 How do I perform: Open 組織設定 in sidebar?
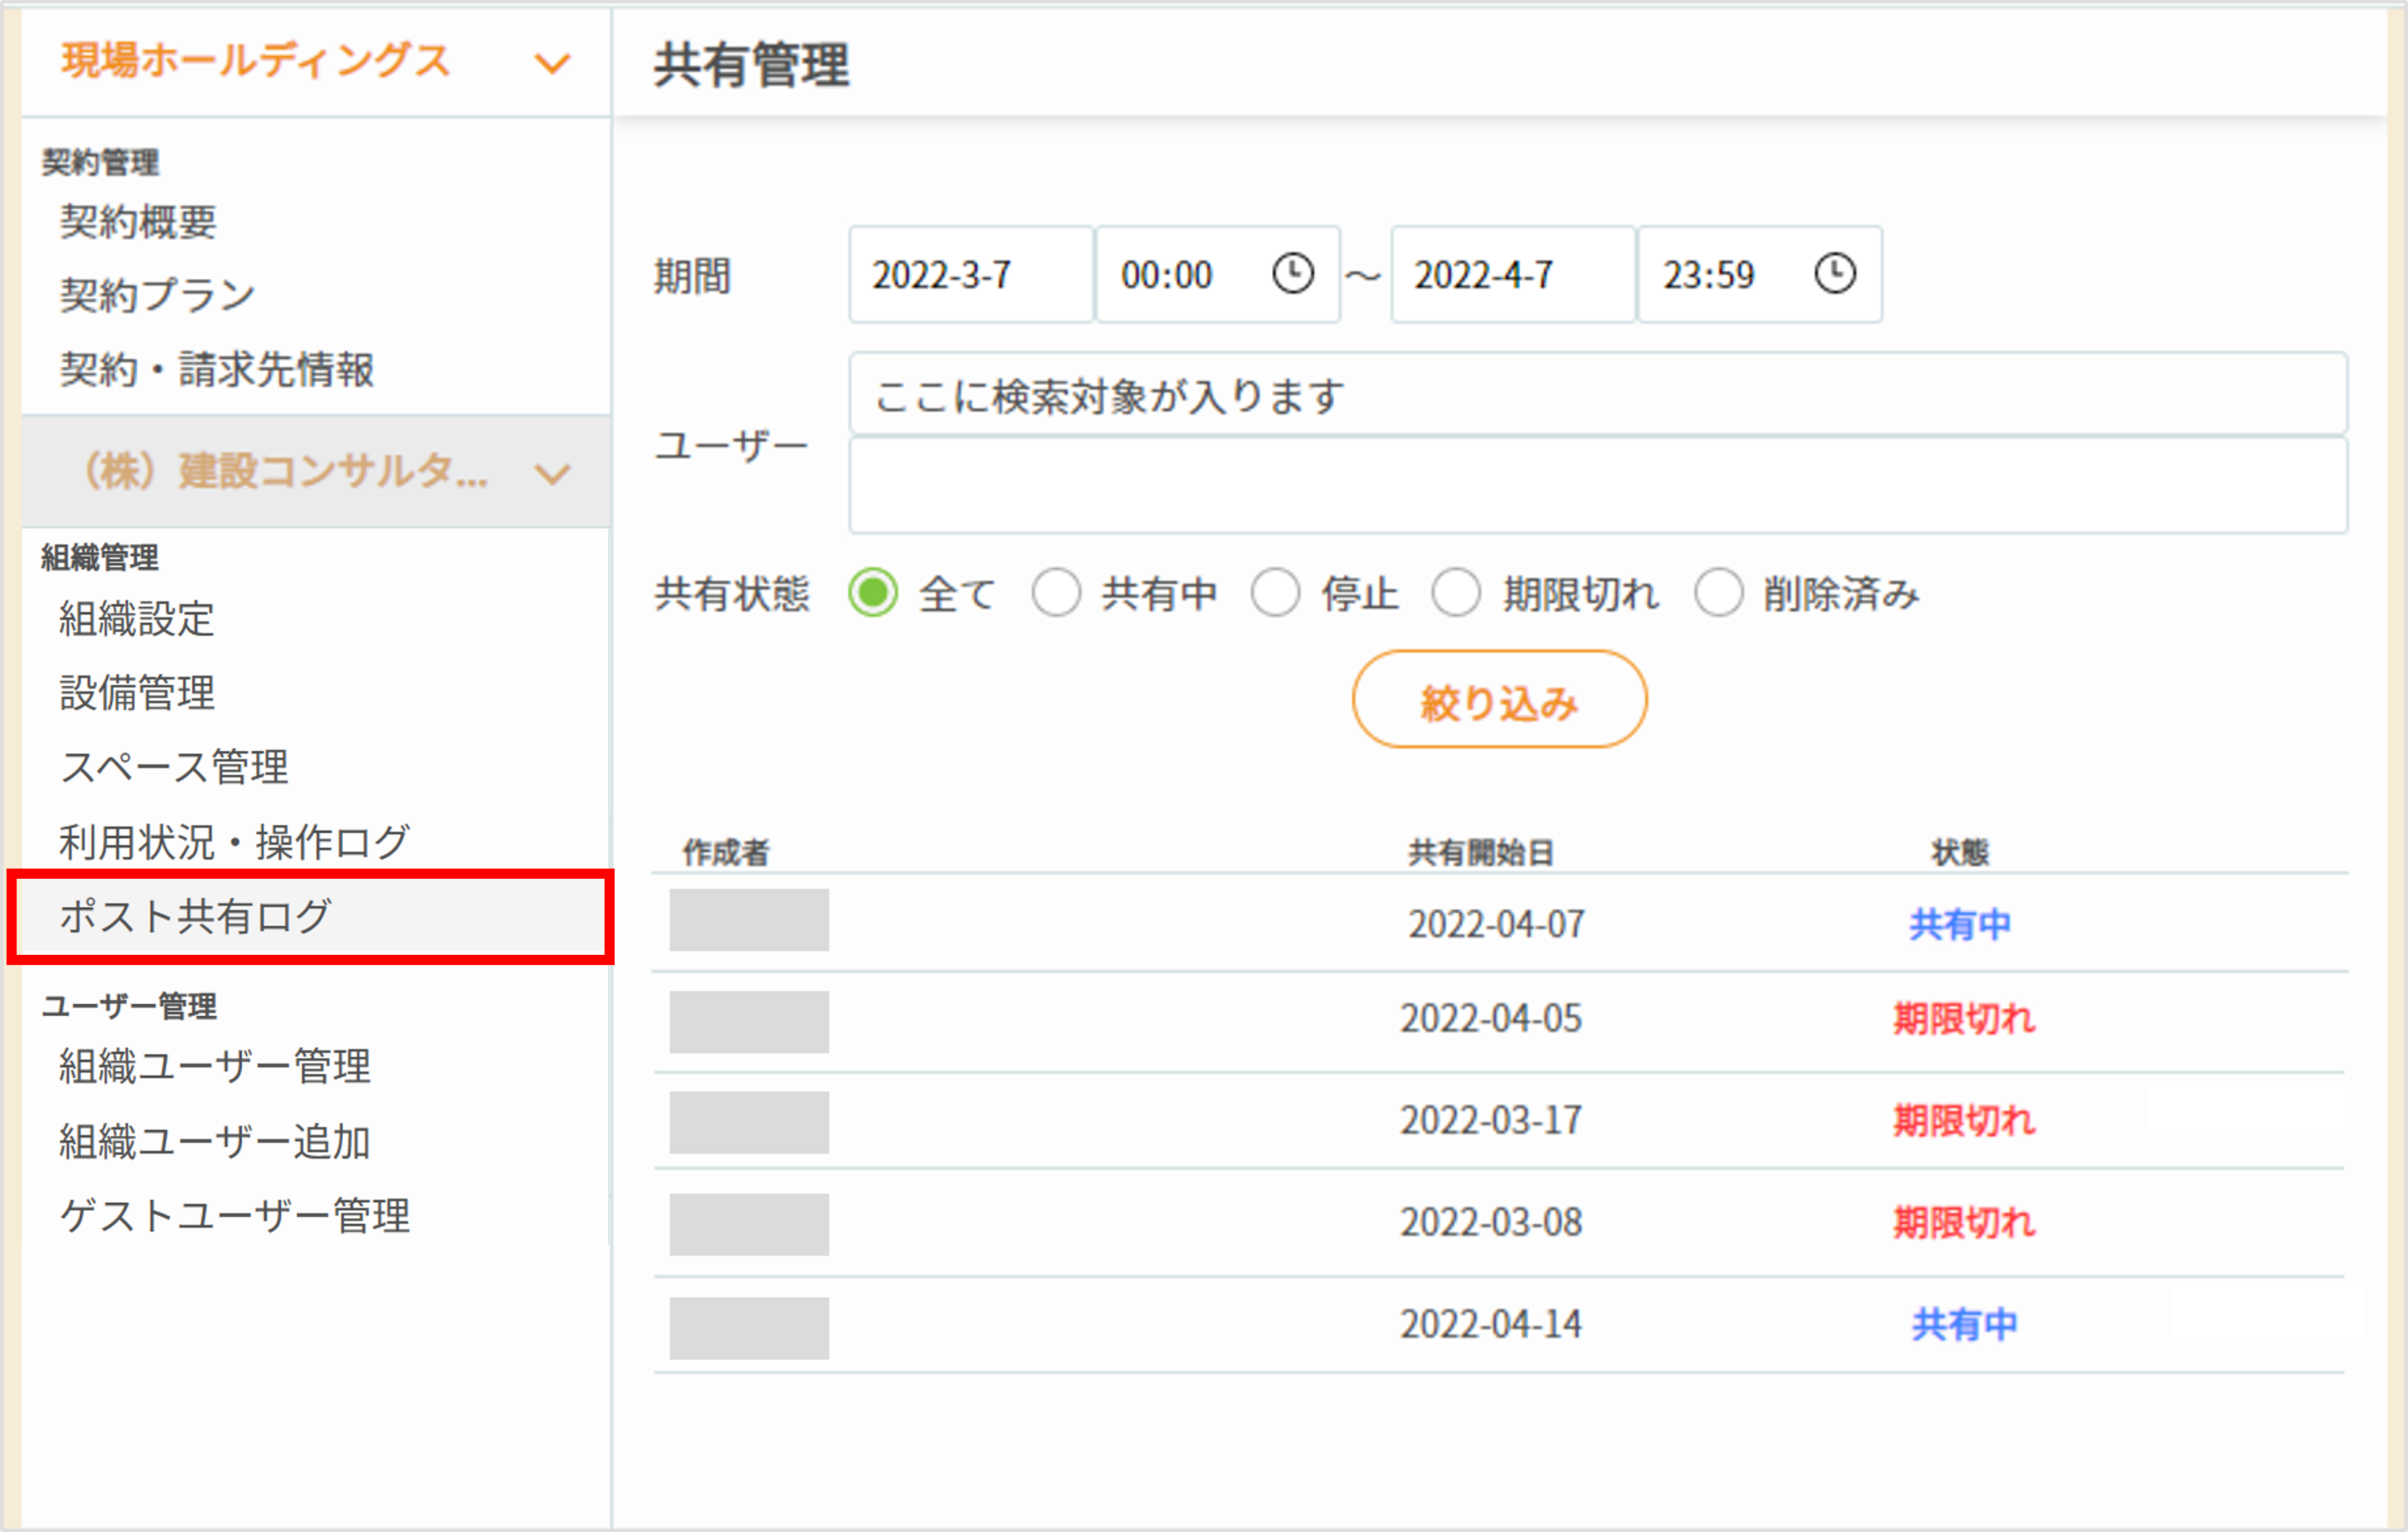click(x=137, y=619)
